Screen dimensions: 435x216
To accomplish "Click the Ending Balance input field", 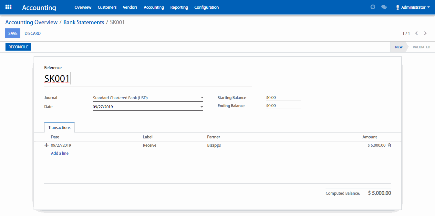I will point(284,106).
